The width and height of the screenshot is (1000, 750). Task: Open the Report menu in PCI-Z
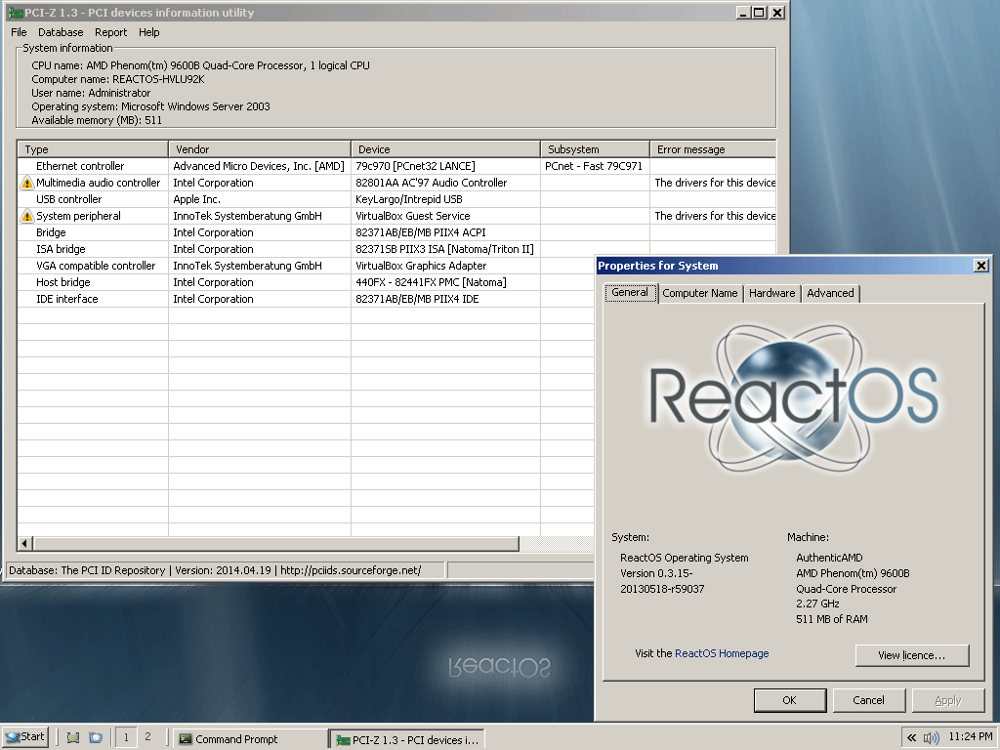(x=111, y=32)
